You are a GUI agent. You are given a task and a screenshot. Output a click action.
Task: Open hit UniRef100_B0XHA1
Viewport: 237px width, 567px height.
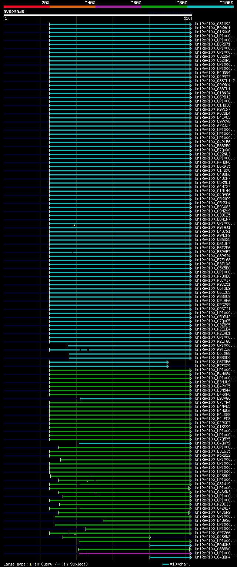coord(213,28)
